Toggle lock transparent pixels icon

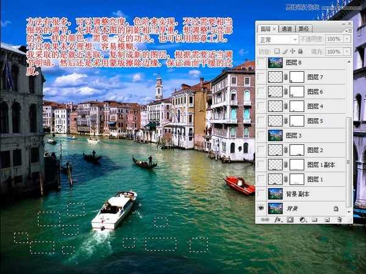coord(276,51)
